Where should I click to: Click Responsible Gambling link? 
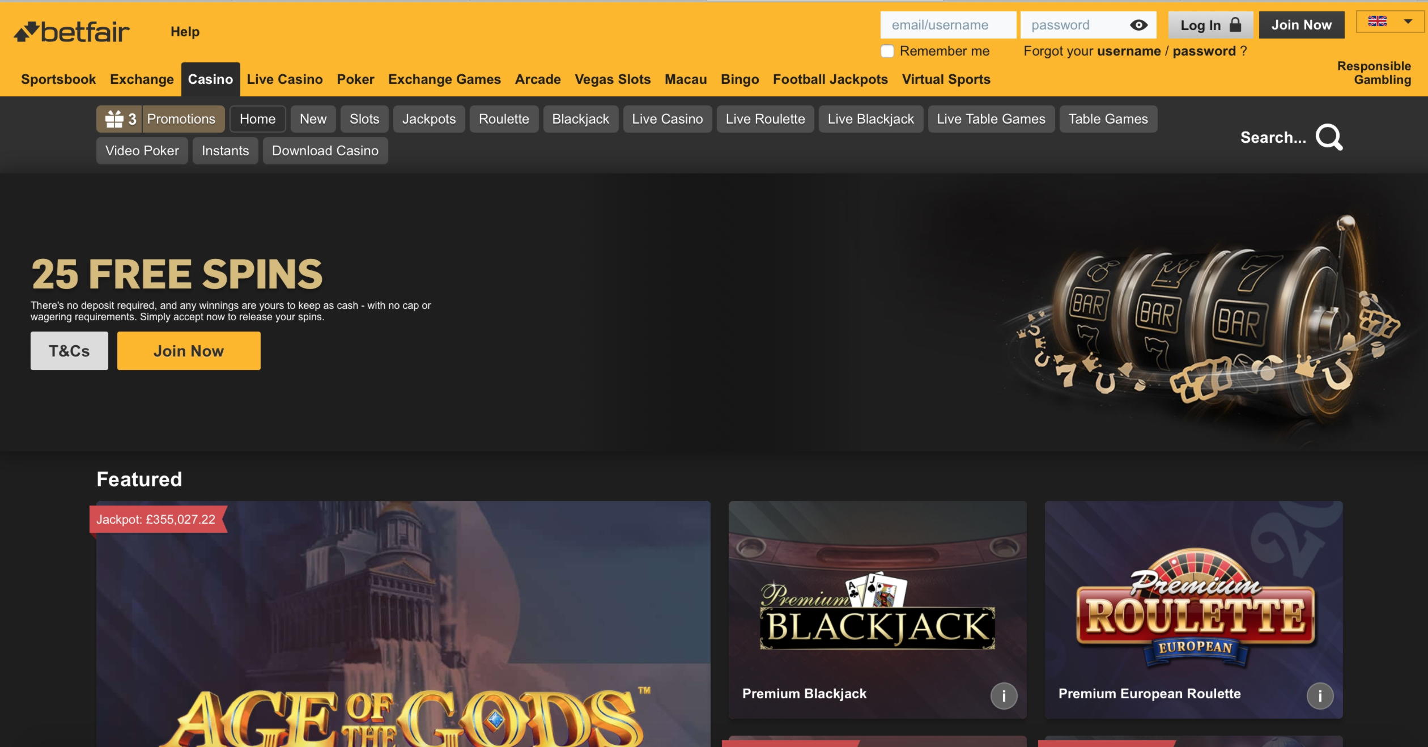coord(1374,73)
